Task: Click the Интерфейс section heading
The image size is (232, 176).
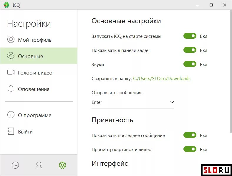Action: (x=110, y=163)
